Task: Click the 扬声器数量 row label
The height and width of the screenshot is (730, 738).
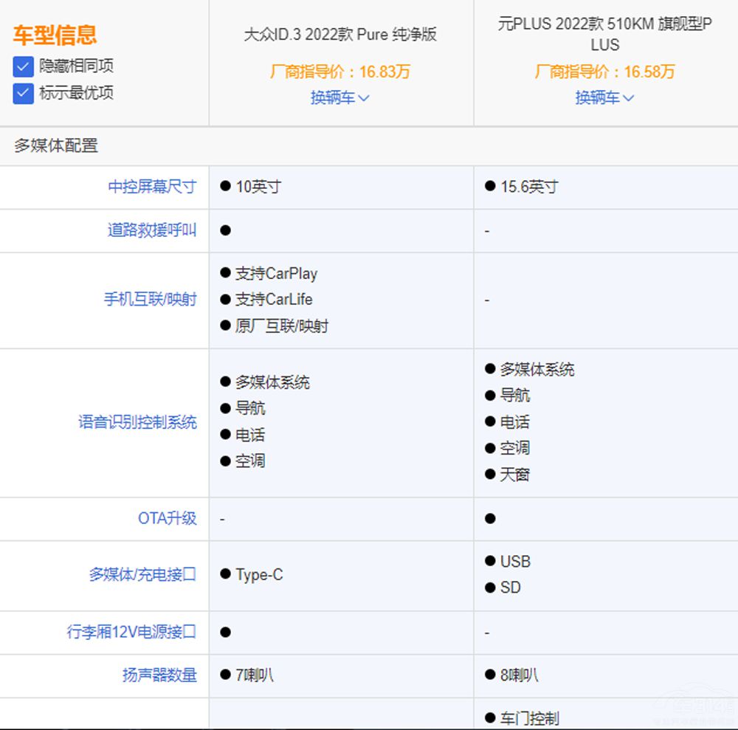Action: coord(159,675)
